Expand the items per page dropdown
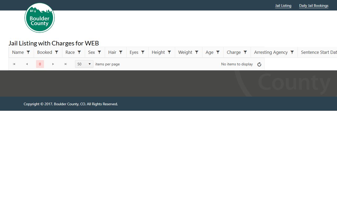This screenshot has width=337, height=210. [84, 64]
